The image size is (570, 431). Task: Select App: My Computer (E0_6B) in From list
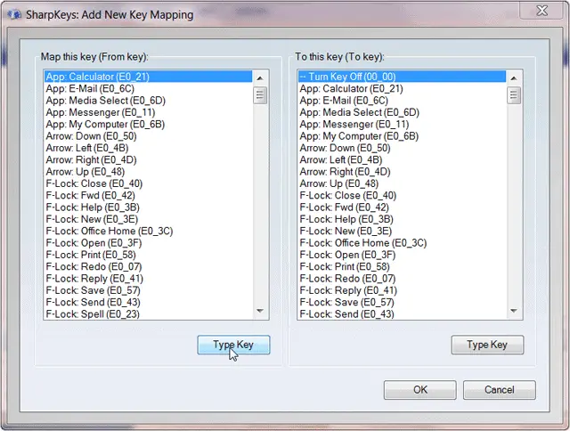[148, 125]
